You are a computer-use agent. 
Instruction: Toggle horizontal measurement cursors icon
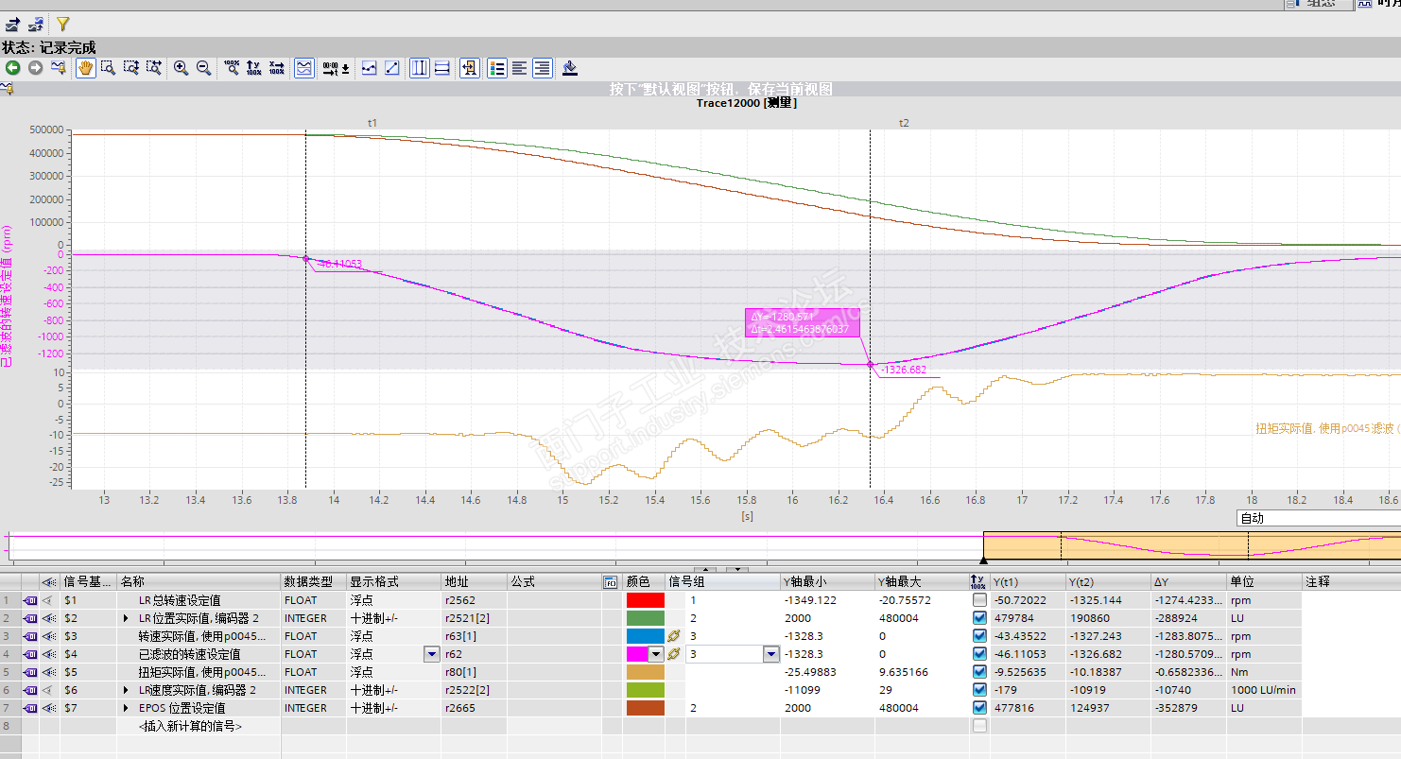(x=441, y=68)
